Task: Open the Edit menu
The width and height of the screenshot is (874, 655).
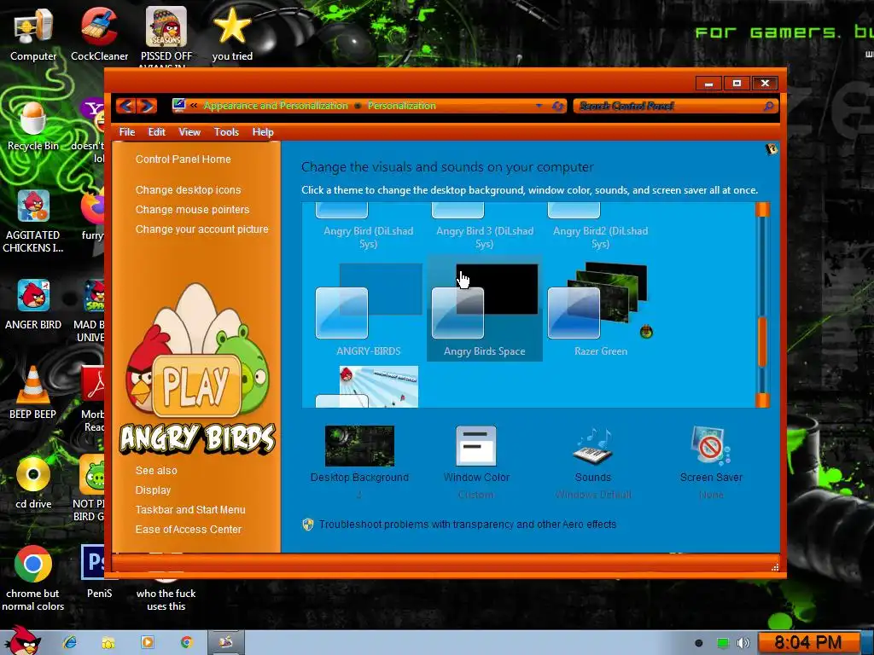Action: 157,132
